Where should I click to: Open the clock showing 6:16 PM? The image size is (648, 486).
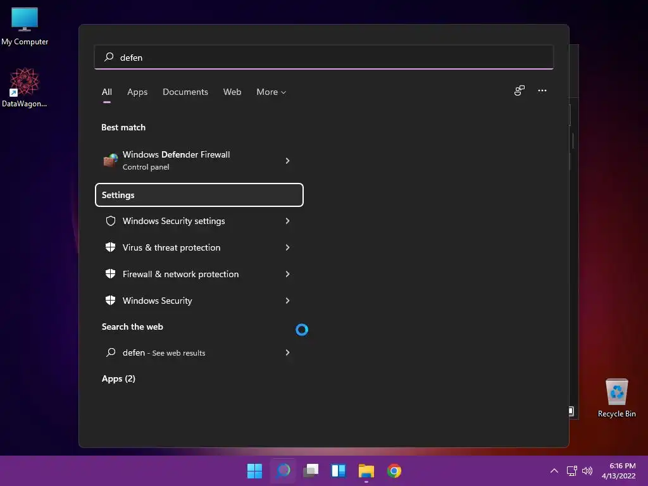pyautogui.click(x=619, y=471)
